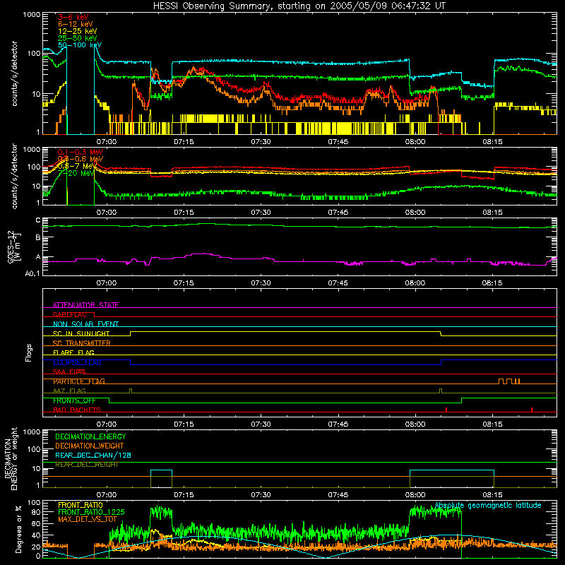
Task: Select the GAP_FLAG label
Action: (x=69, y=314)
